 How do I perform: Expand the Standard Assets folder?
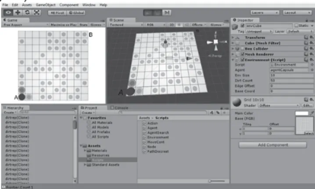pos(85,165)
